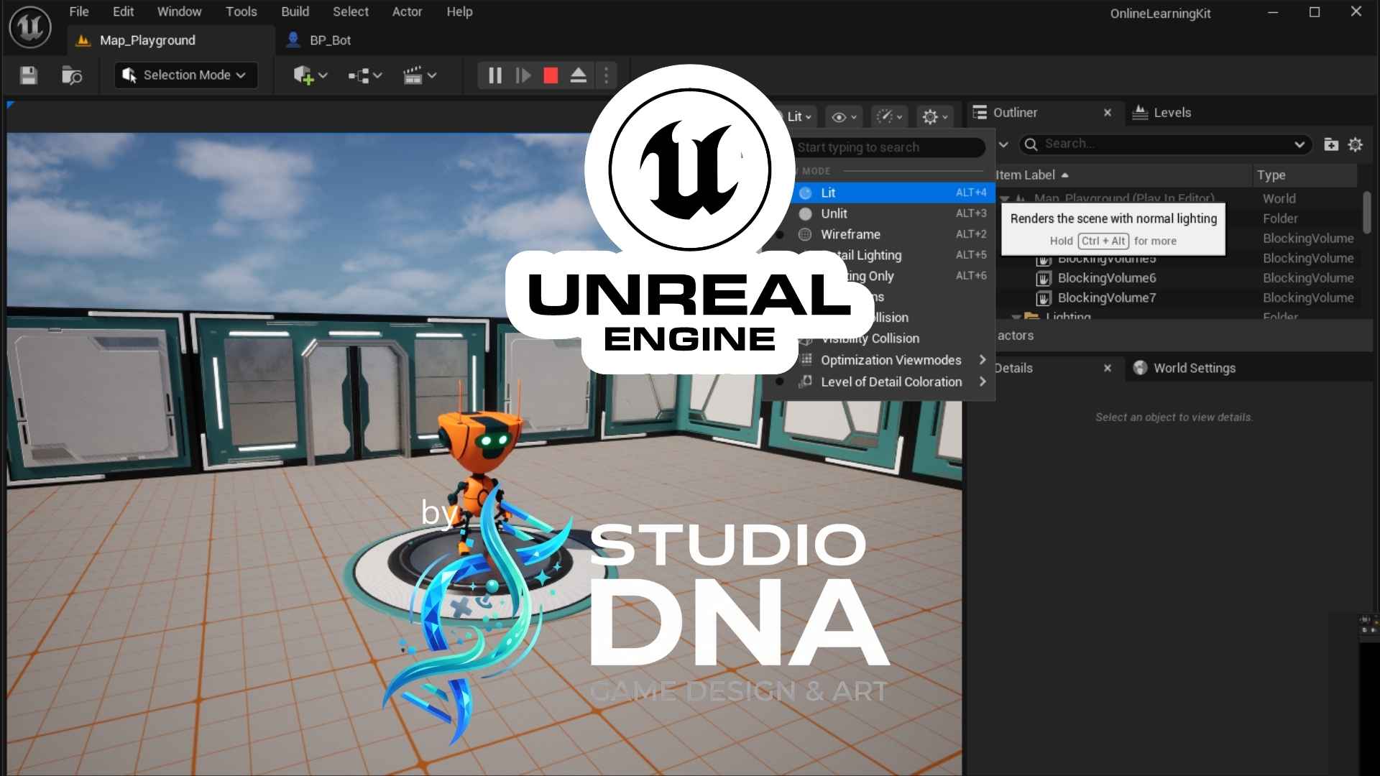Click the Levels tab icon
The height and width of the screenshot is (776, 1380).
[x=1140, y=113]
